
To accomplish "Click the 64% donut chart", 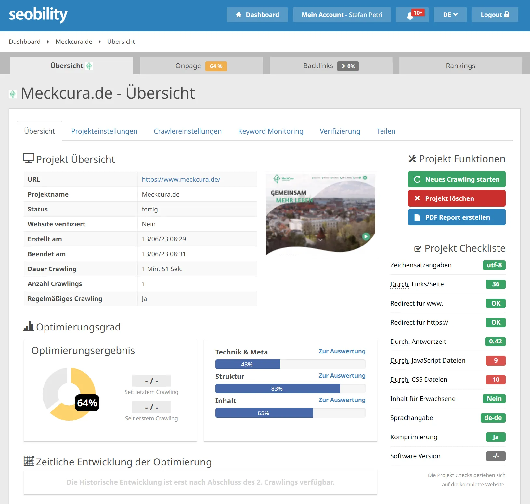I will 69,394.
